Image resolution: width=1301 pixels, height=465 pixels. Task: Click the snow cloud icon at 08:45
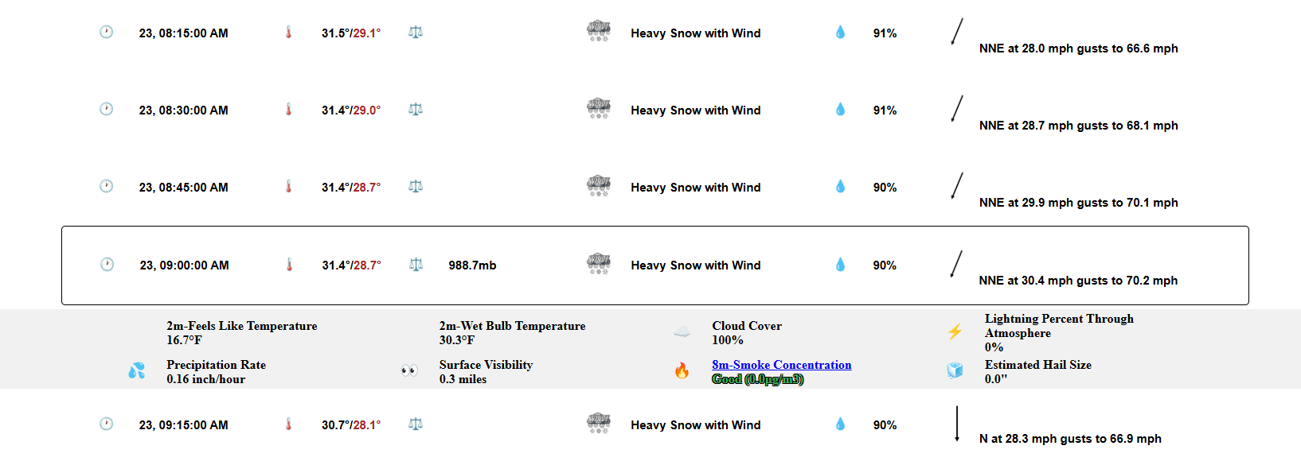[598, 186]
